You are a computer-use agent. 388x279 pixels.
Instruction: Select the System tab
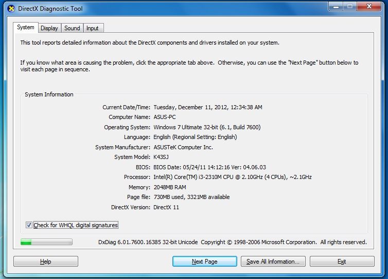coord(26,27)
